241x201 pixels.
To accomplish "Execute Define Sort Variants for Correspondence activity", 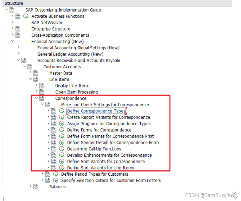I will click(62, 161).
